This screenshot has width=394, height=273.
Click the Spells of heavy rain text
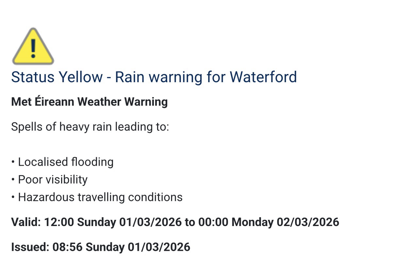click(x=90, y=127)
